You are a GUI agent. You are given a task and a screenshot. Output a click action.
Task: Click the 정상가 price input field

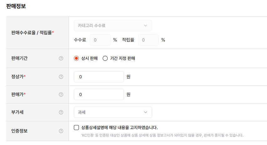99,77
